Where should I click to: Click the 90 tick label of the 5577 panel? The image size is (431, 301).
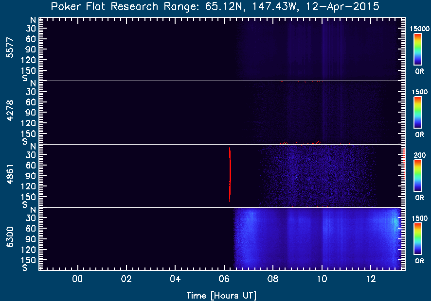(31, 50)
